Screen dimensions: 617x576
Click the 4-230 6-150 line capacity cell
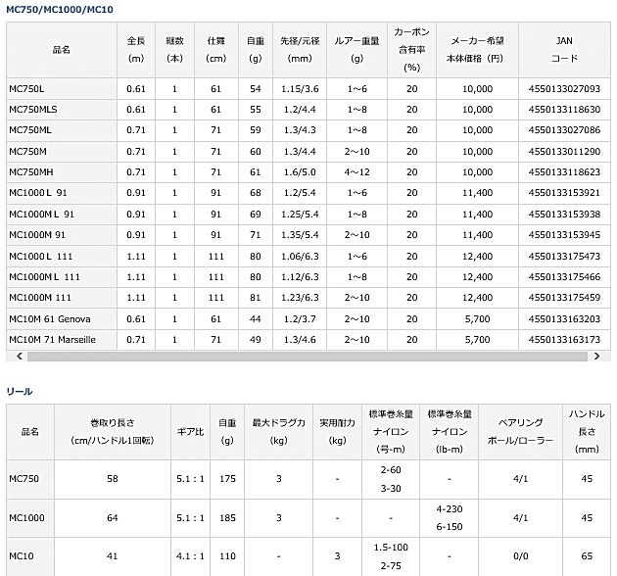click(x=450, y=518)
